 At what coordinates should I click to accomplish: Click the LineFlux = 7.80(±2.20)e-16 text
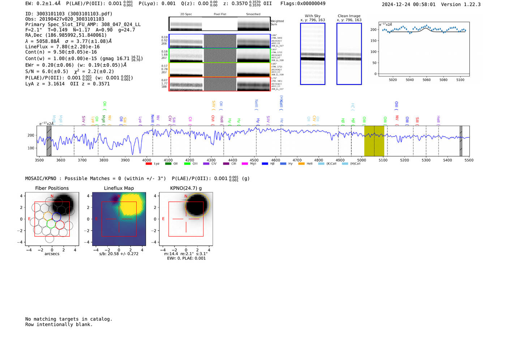point(63,47)
